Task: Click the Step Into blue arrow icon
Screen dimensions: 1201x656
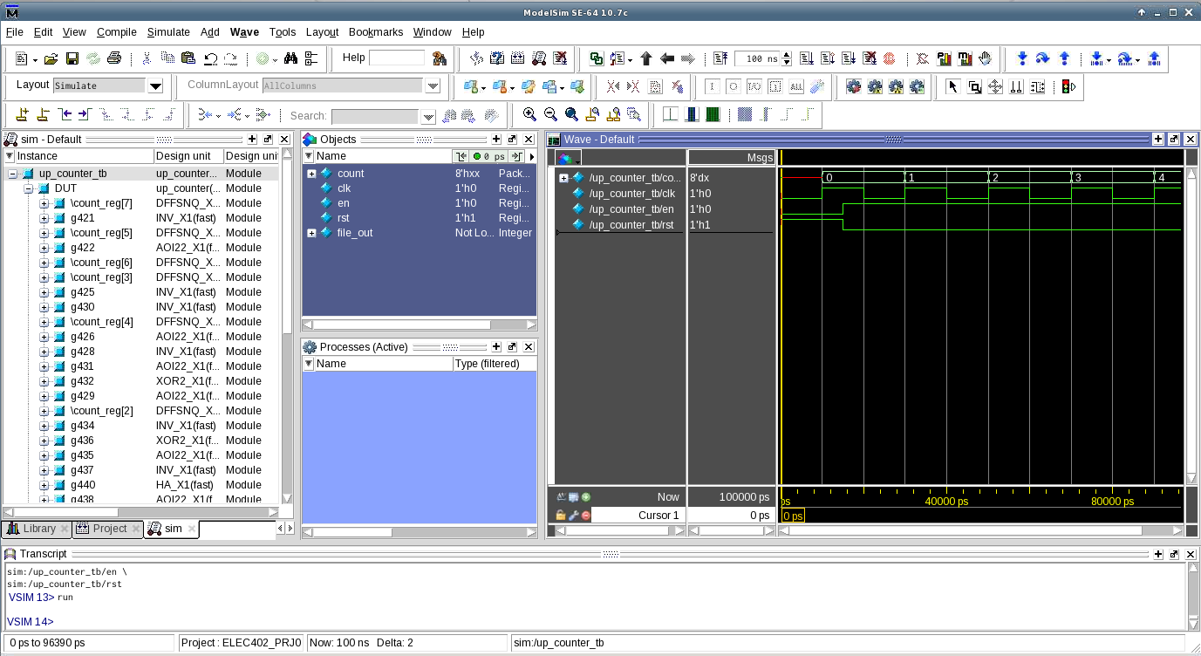Action: (x=1022, y=58)
